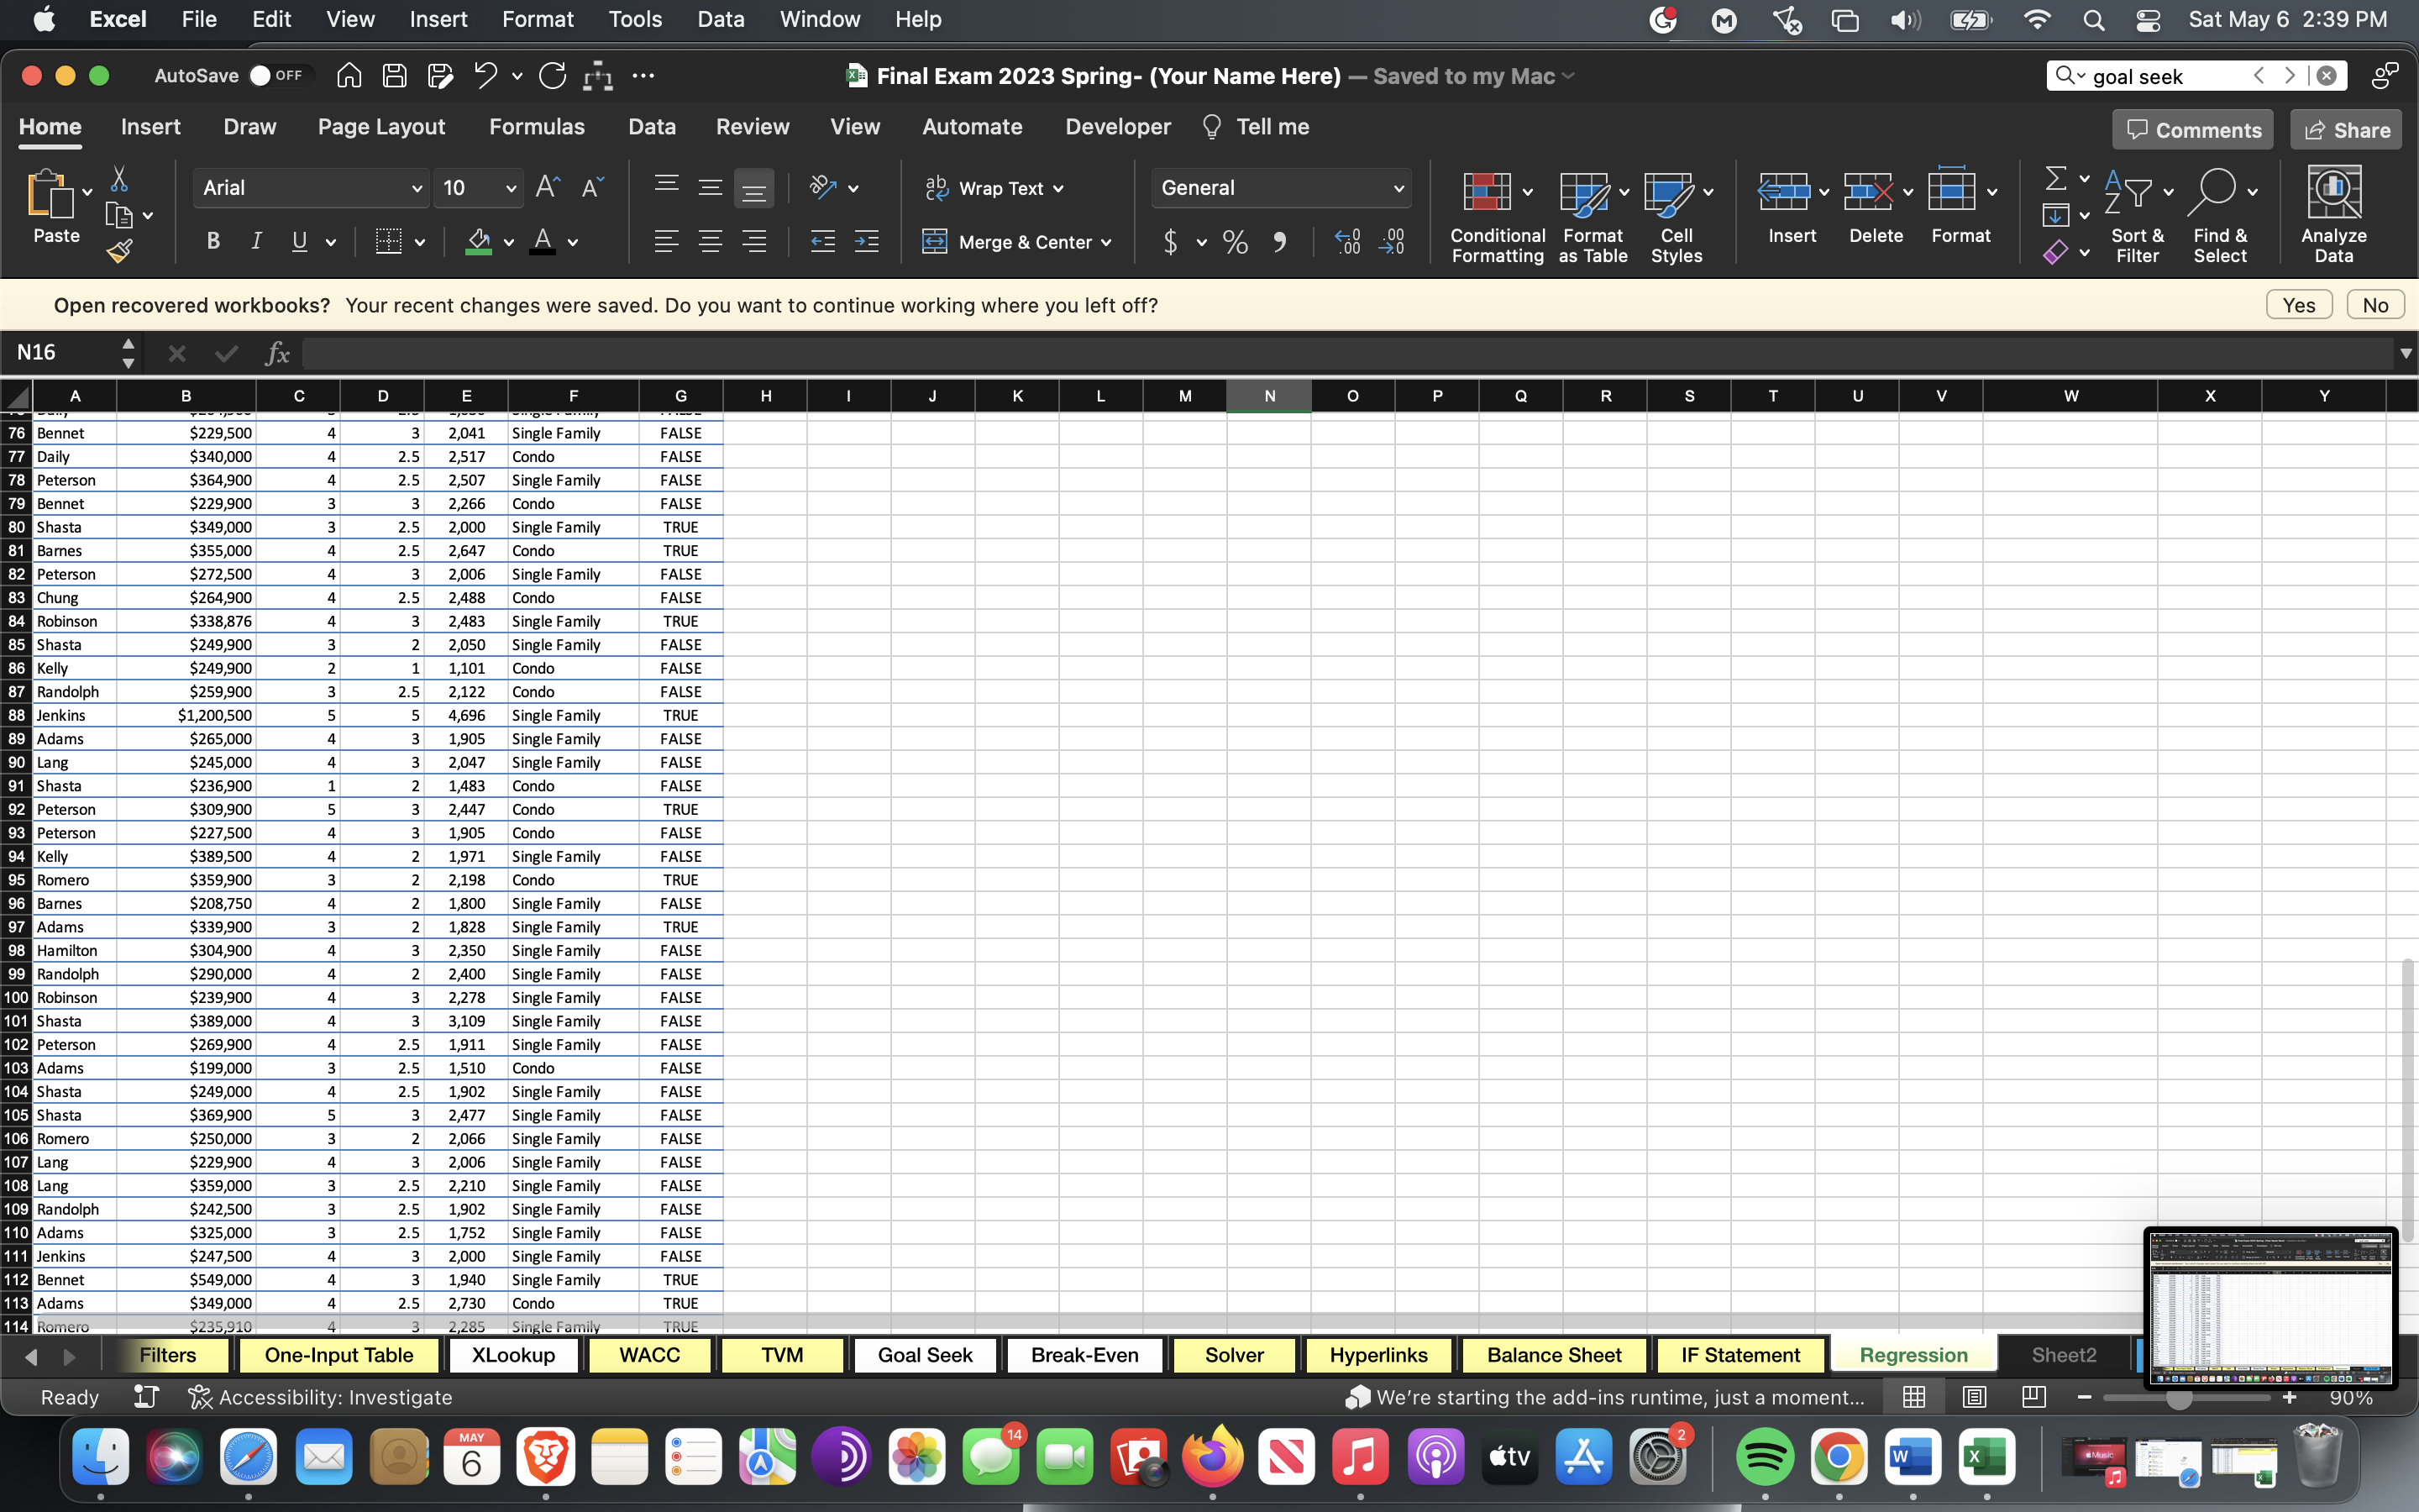This screenshot has width=2419, height=1512.
Task: Click the Save icon in title bar
Action: point(394,76)
